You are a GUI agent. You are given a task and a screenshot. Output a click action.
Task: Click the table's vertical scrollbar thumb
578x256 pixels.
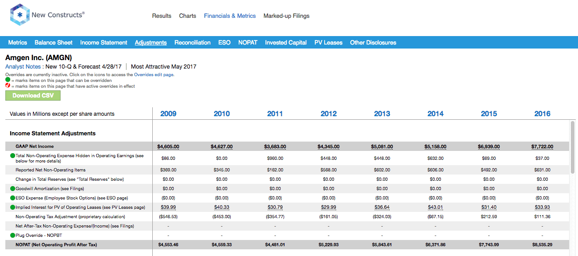click(573, 147)
